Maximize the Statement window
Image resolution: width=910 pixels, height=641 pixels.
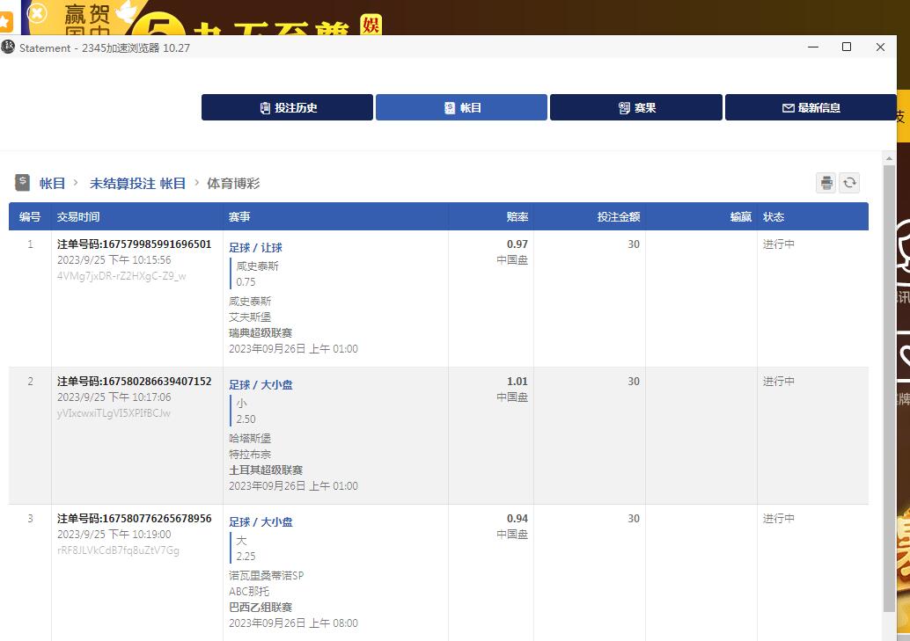(x=847, y=47)
